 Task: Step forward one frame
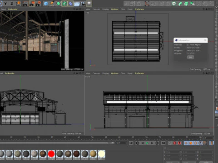coord(152,143)
